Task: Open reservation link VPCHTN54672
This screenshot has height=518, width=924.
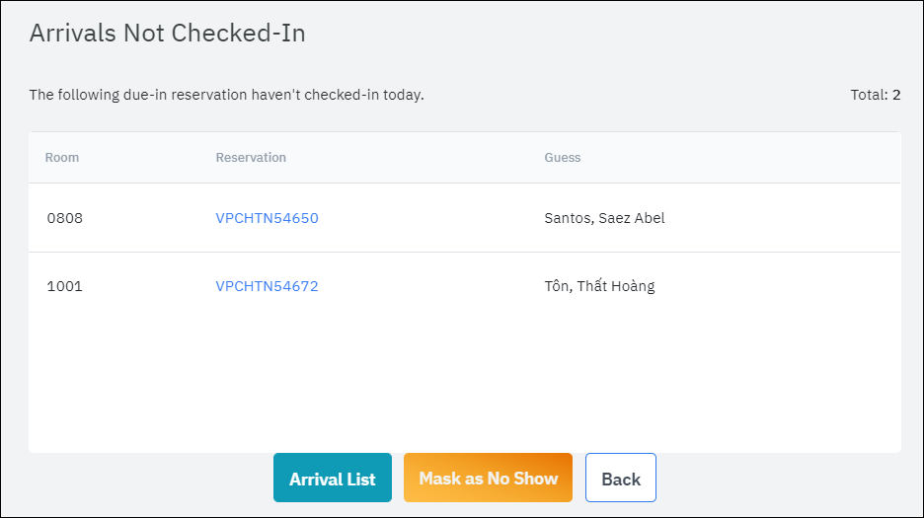Action: pos(267,287)
